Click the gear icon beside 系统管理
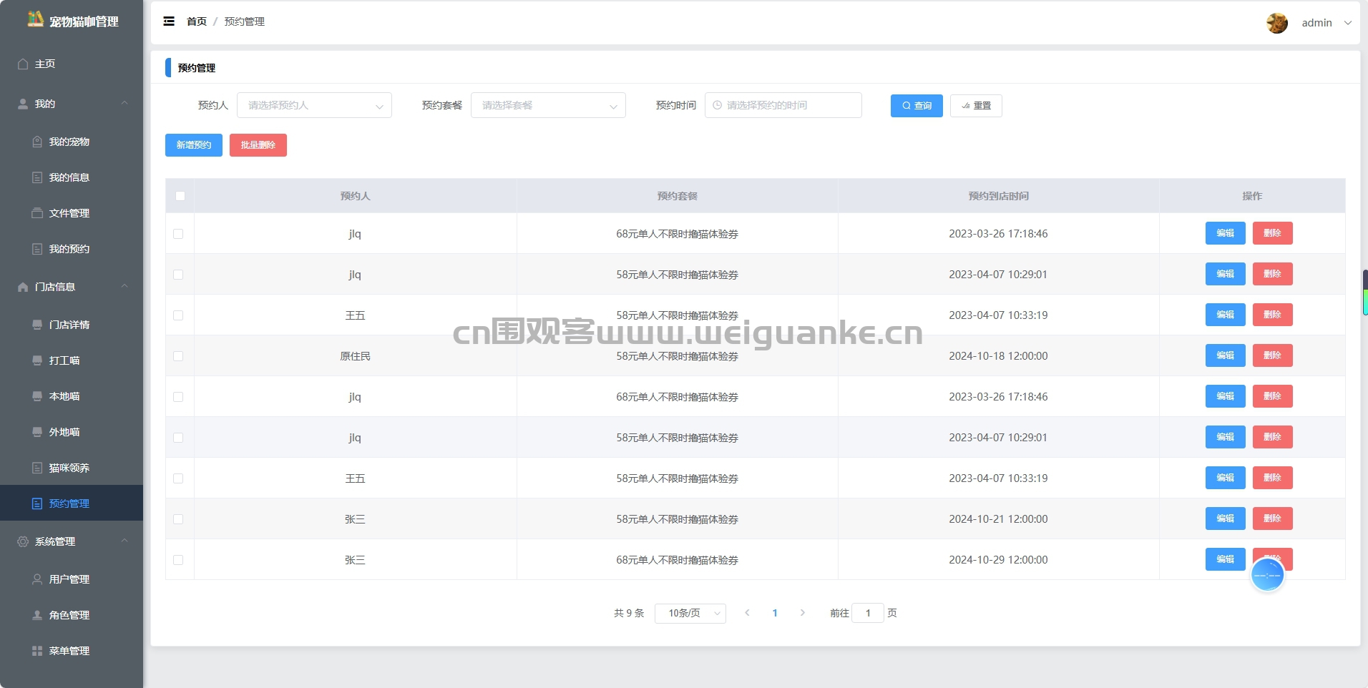Screen dimensions: 1368x688 23,542
